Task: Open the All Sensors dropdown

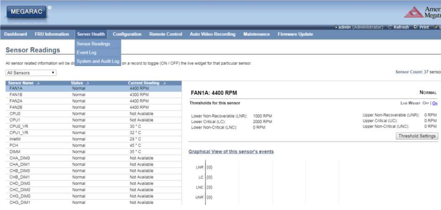Action: tap(31, 73)
